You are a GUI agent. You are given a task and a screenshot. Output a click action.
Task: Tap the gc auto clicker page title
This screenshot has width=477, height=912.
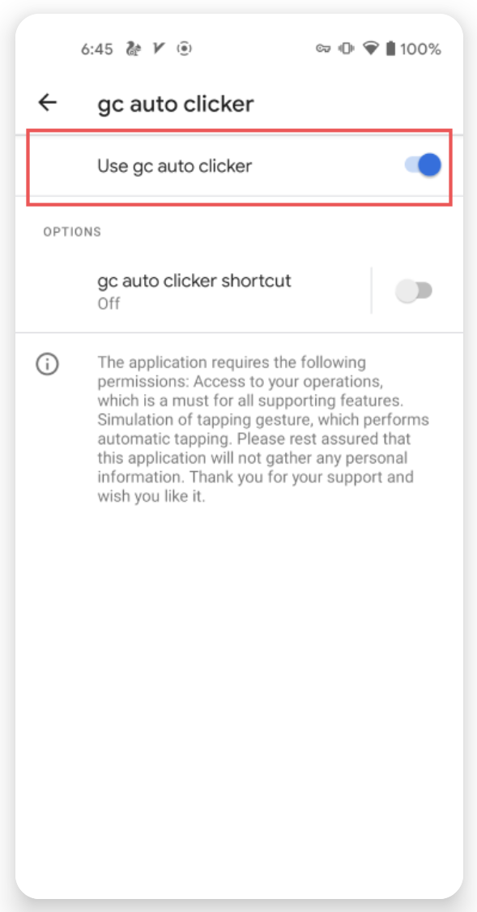click(x=176, y=104)
